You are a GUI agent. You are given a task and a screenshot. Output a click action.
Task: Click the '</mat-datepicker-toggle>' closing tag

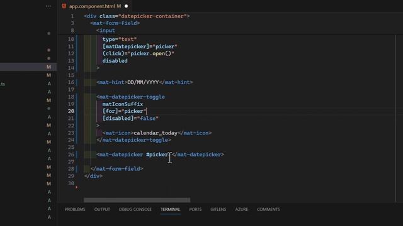point(133,140)
